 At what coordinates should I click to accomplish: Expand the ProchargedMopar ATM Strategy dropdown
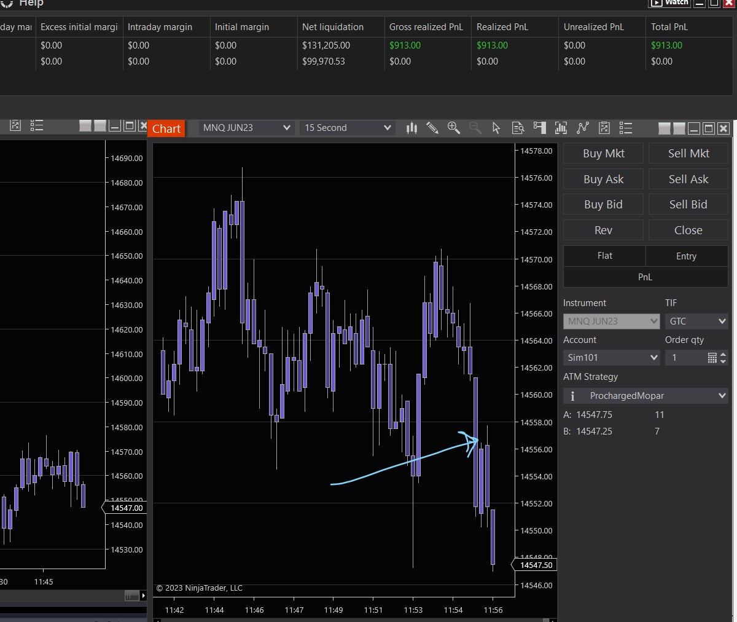645,396
